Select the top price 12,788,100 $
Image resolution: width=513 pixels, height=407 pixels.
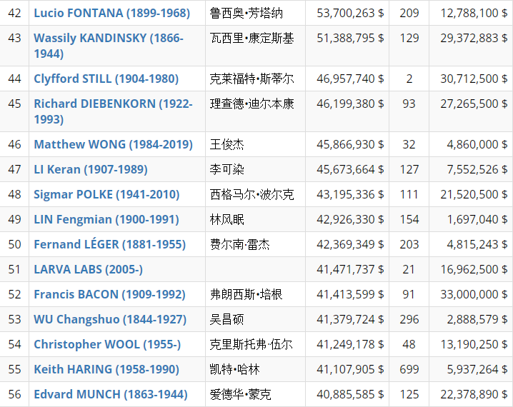point(474,13)
